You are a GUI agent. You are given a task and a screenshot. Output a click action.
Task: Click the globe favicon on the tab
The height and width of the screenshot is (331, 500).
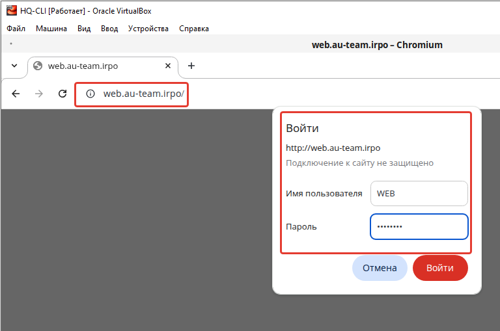[x=38, y=66]
